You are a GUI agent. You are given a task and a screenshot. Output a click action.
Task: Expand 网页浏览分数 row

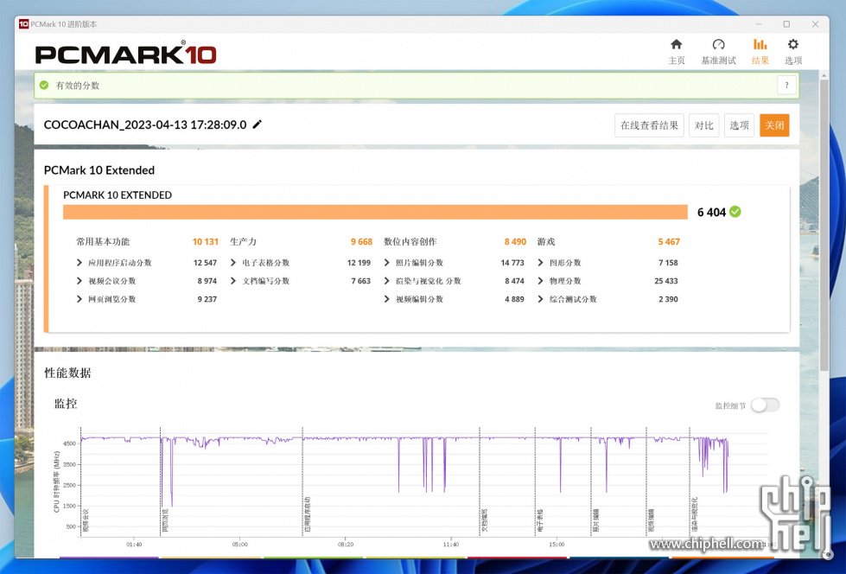80,299
